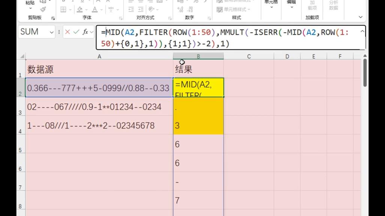Confirm formula with the checkmark icon
The height and width of the screenshot is (216, 385).
[76, 31]
